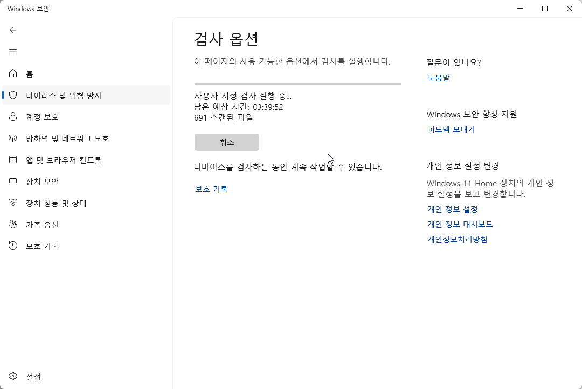Viewport: 582px width, 389px height.
Task: Cancel the running scan with 취소
Action: click(226, 142)
